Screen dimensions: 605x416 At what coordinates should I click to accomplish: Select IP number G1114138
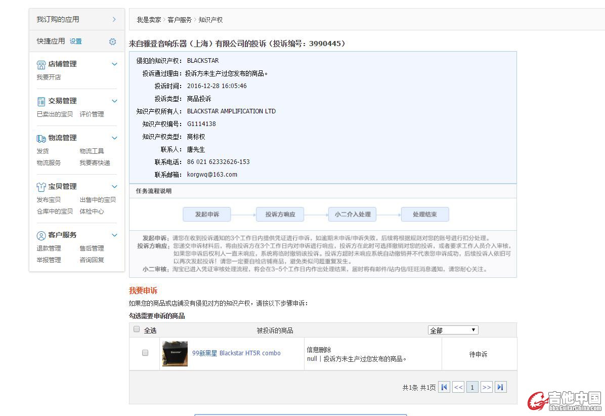[201, 124]
